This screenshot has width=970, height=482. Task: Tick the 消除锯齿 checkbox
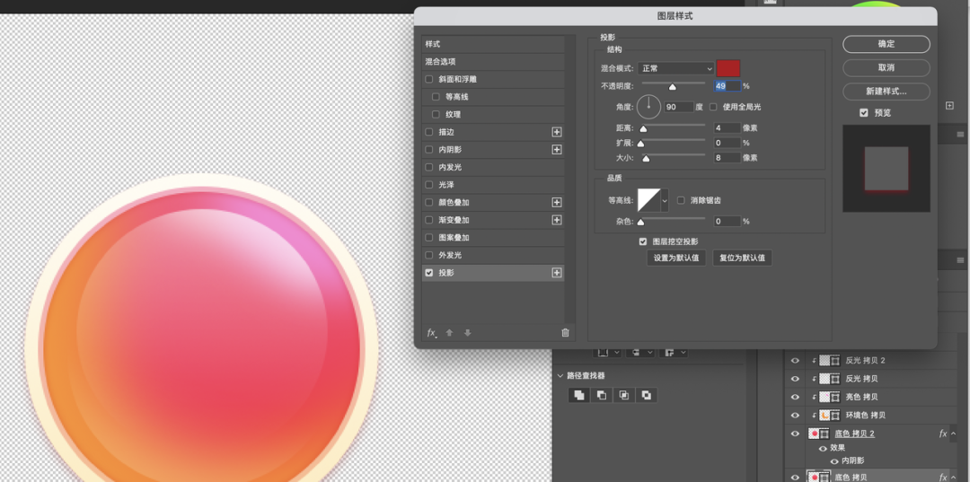681,200
